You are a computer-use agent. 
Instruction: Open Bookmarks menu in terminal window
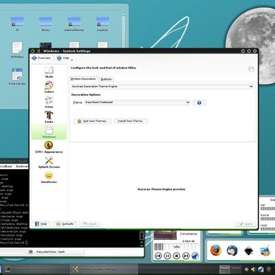point(22,166)
